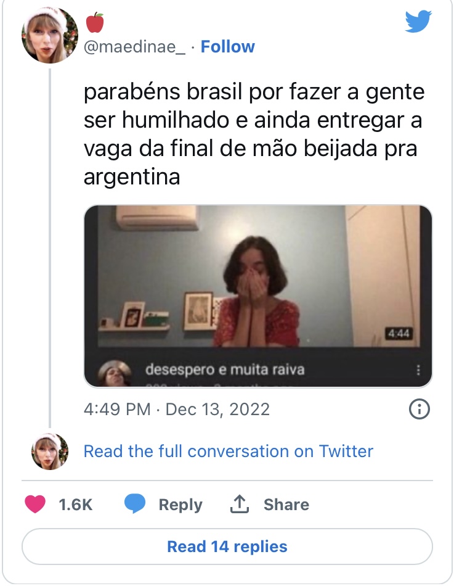Open the @maedinae_ handle link

click(x=134, y=47)
